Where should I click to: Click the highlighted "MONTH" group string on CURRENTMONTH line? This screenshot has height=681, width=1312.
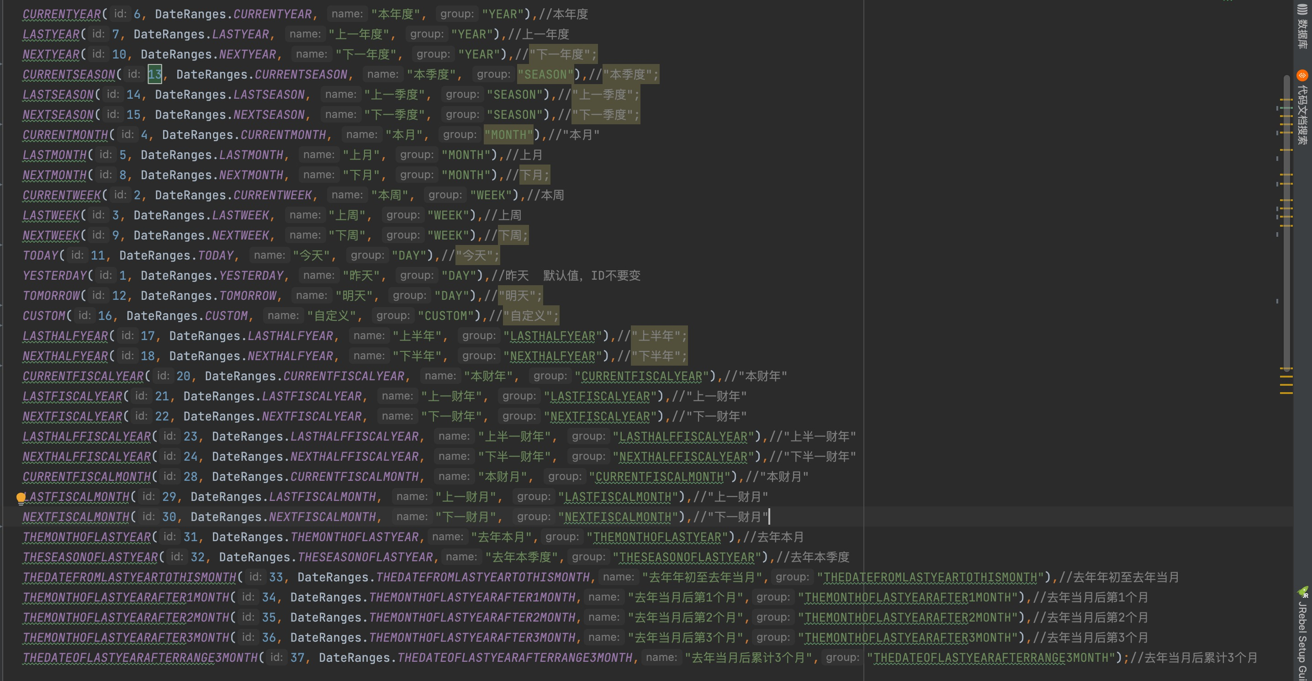pos(508,134)
